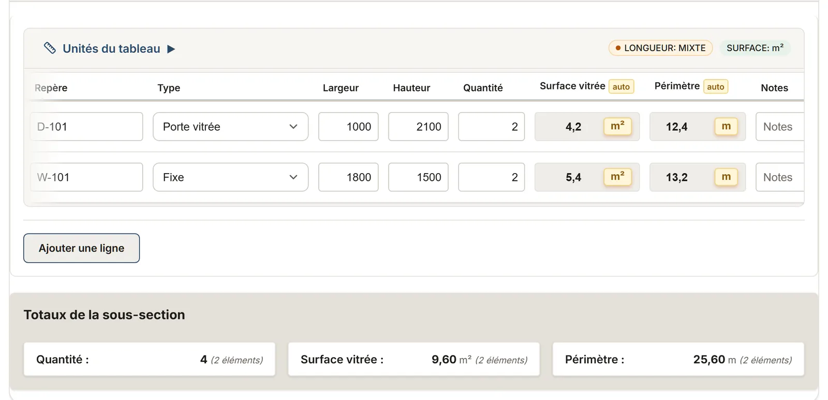Viewport: 828px width, 400px height.
Task: Click the Quantité column header
Action: [483, 88]
